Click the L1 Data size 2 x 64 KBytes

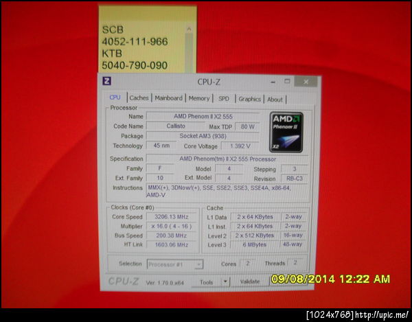(255, 217)
